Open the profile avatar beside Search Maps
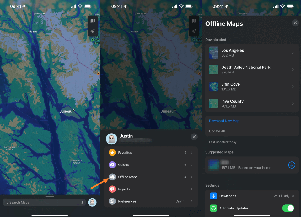Image resolution: width=301 pixels, height=217 pixels. [92, 202]
